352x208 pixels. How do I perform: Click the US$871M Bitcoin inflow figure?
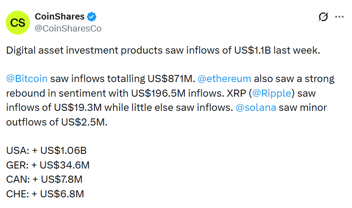(170, 79)
